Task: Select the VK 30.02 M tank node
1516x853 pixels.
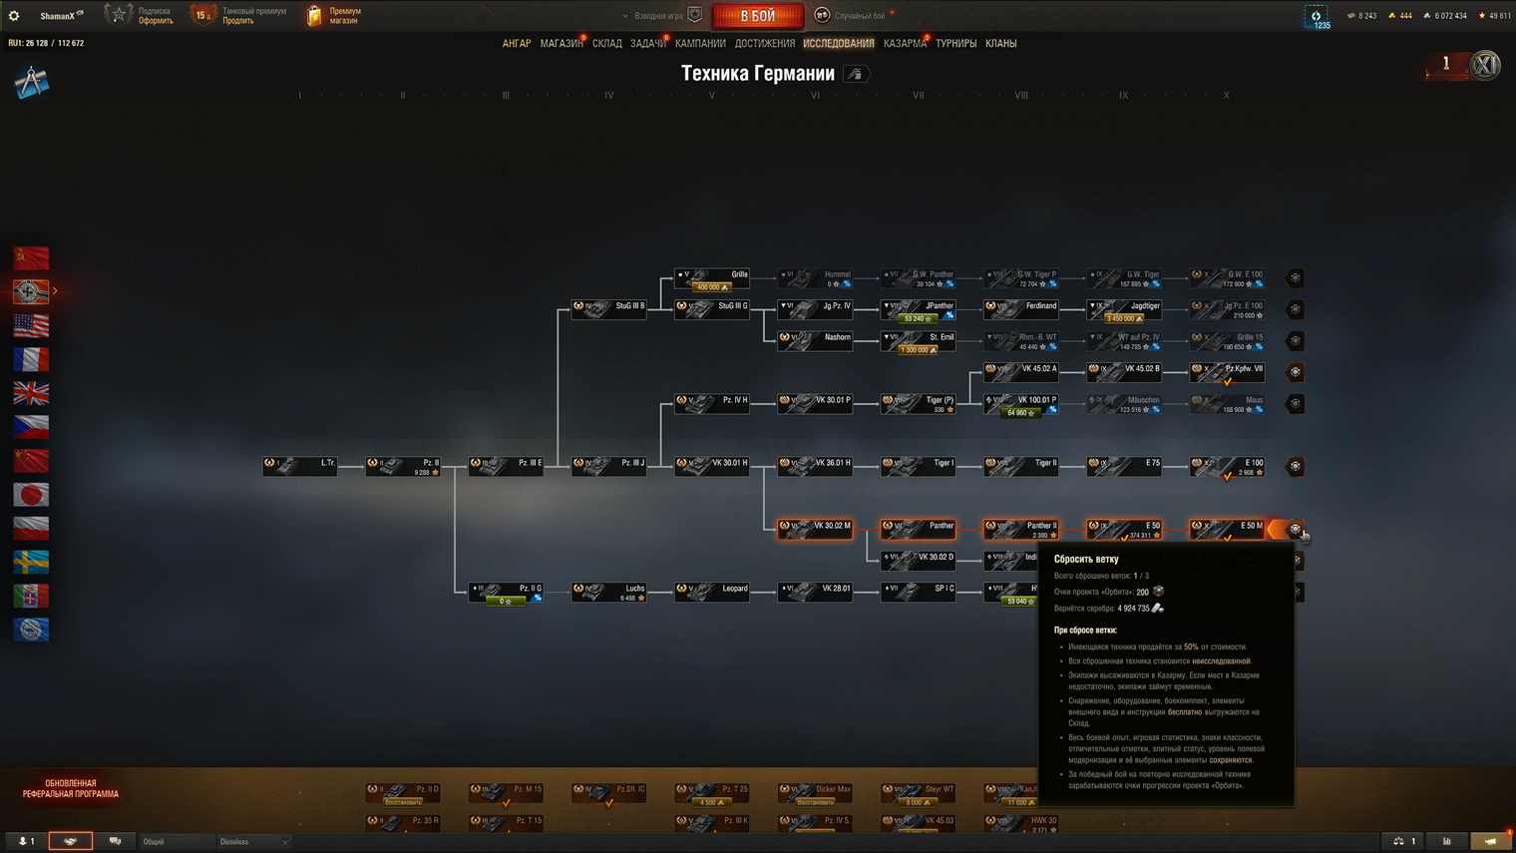Action: [815, 529]
